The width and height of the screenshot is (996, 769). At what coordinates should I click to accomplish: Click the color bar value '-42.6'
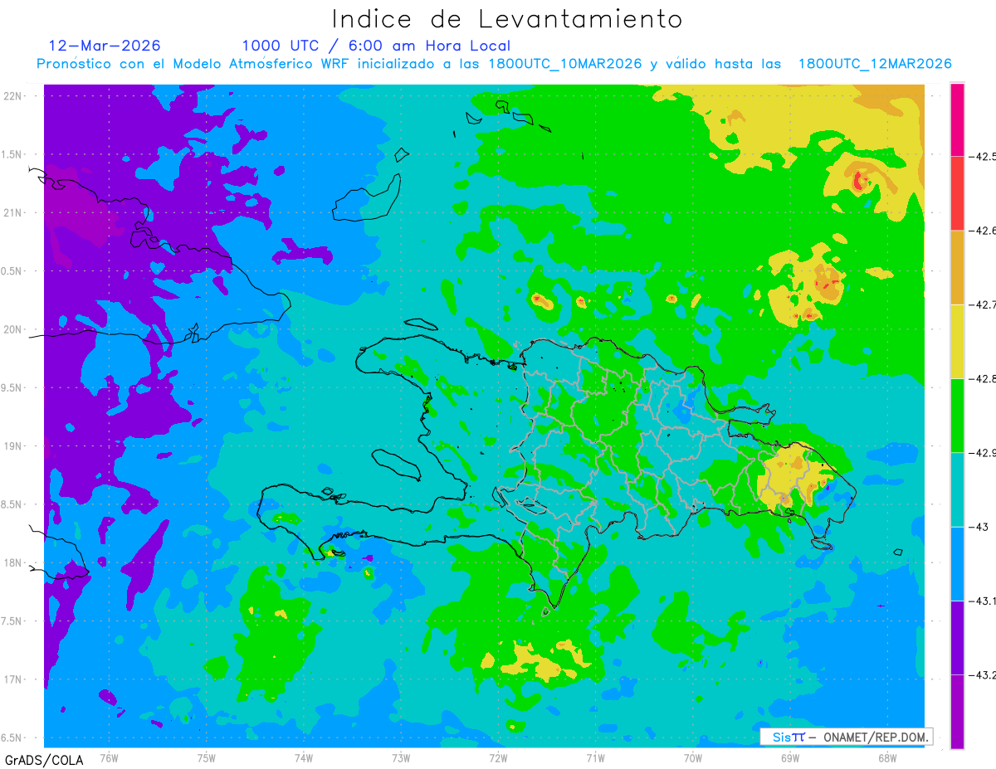point(982,231)
